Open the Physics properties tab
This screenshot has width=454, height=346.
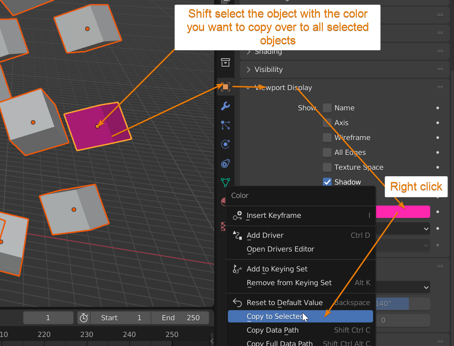tap(225, 144)
